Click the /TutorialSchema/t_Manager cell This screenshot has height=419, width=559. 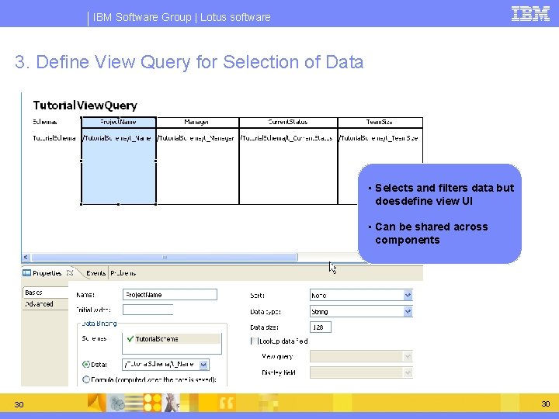(x=196, y=138)
